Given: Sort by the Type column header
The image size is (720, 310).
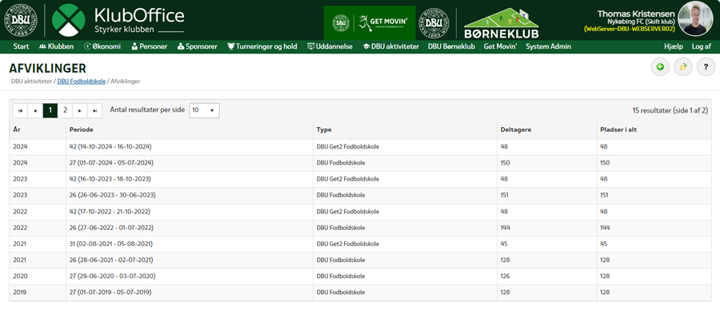Looking at the screenshot, I should point(324,129).
